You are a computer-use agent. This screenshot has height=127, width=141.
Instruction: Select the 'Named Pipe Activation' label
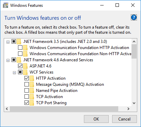coord(57,91)
